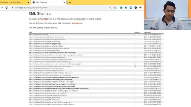Open the what-is-link-juice link

pyautogui.click(x=44, y=100)
